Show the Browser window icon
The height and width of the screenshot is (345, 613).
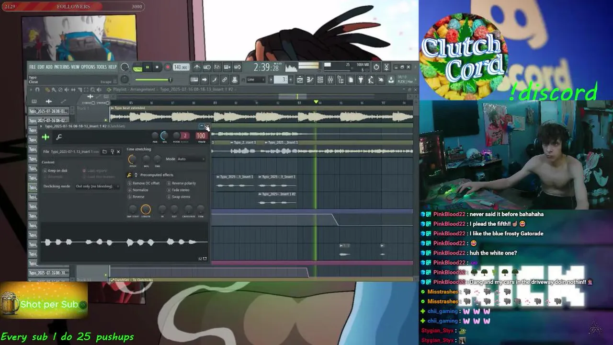[x=341, y=80]
